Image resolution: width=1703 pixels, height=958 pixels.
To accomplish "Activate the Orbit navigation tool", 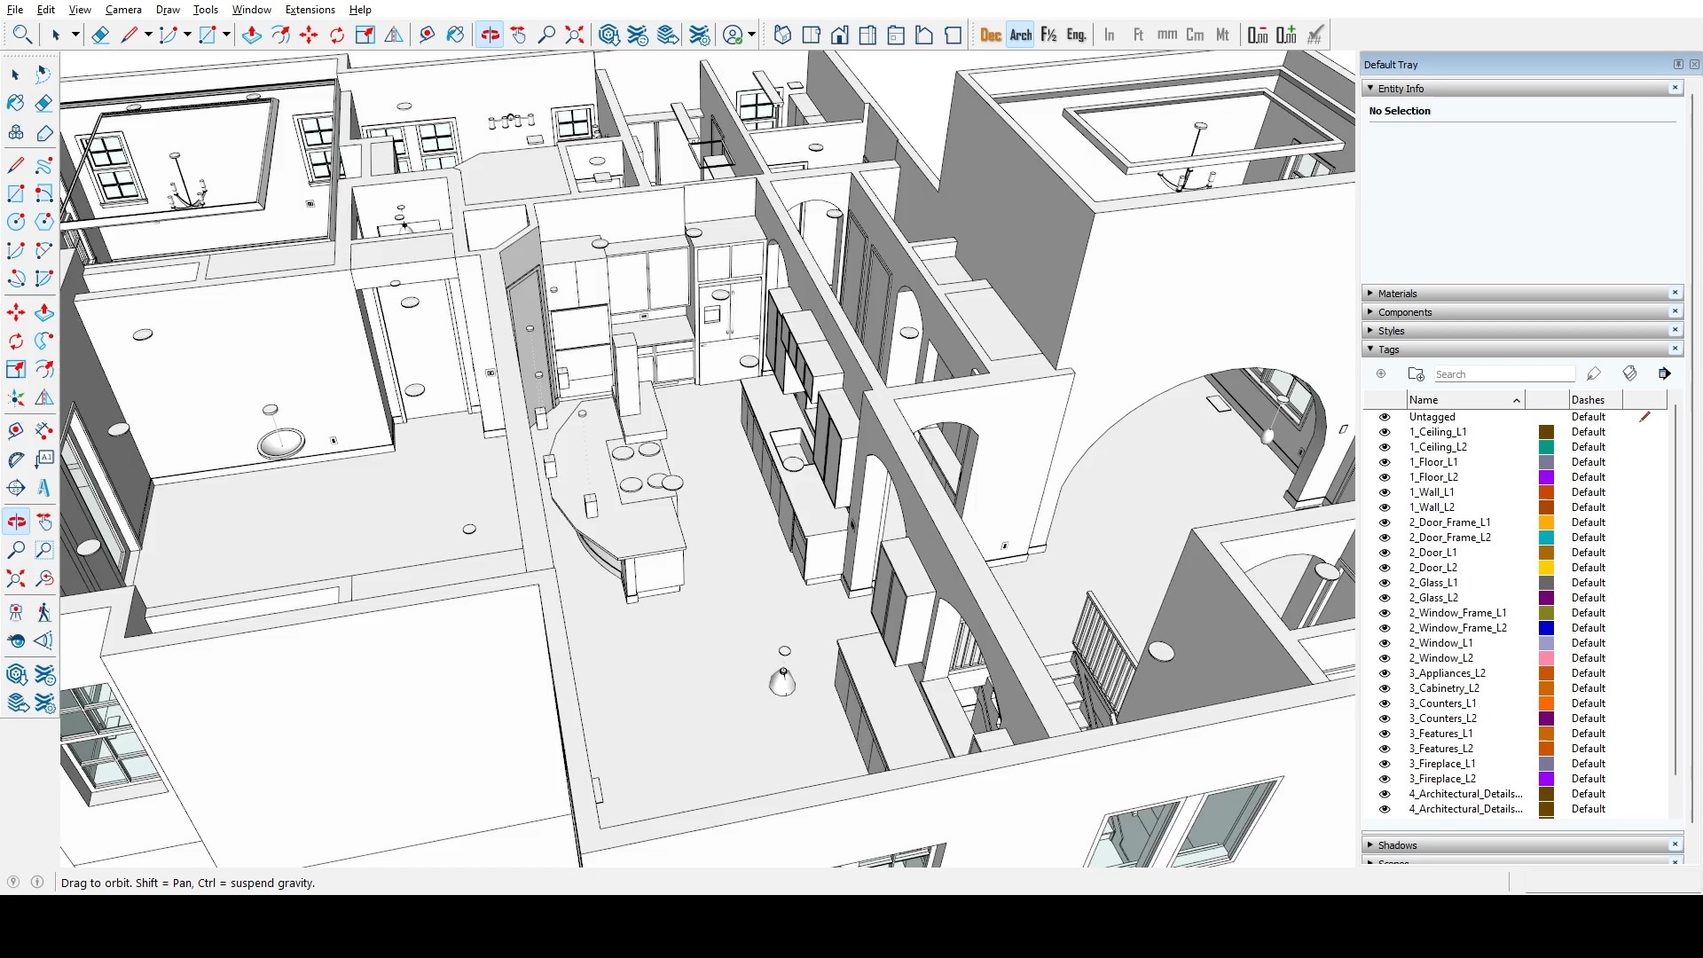I will pyautogui.click(x=15, y=522).
